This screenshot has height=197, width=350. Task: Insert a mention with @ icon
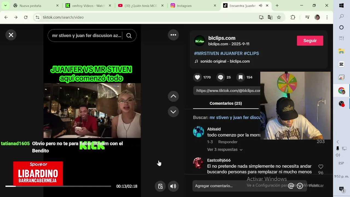291,186
